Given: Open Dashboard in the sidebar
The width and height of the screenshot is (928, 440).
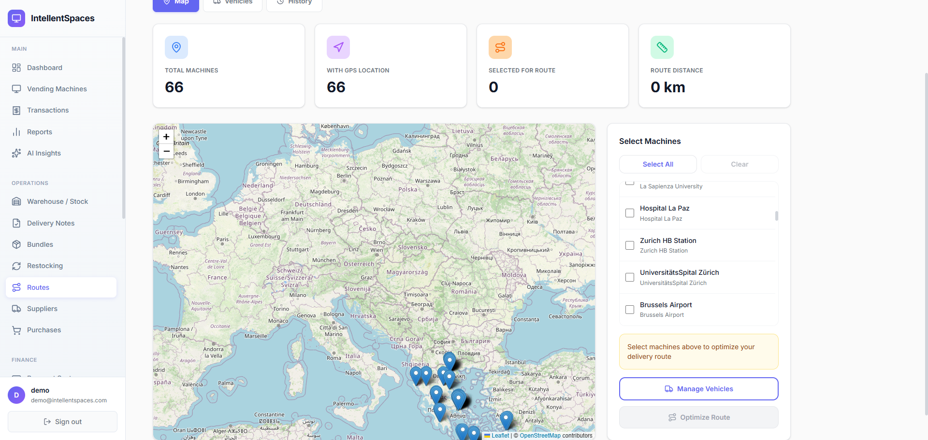Looking at the screenshot, I should tap(61, 68).
